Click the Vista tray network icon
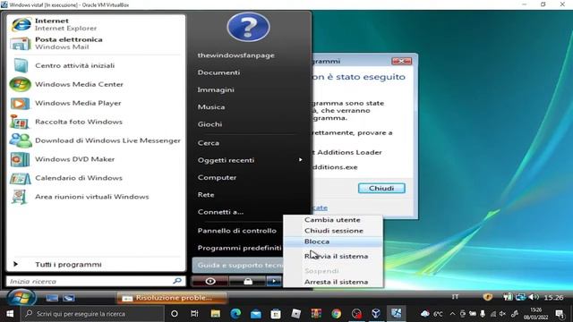 pyautogui.click(x=520, y=297)
